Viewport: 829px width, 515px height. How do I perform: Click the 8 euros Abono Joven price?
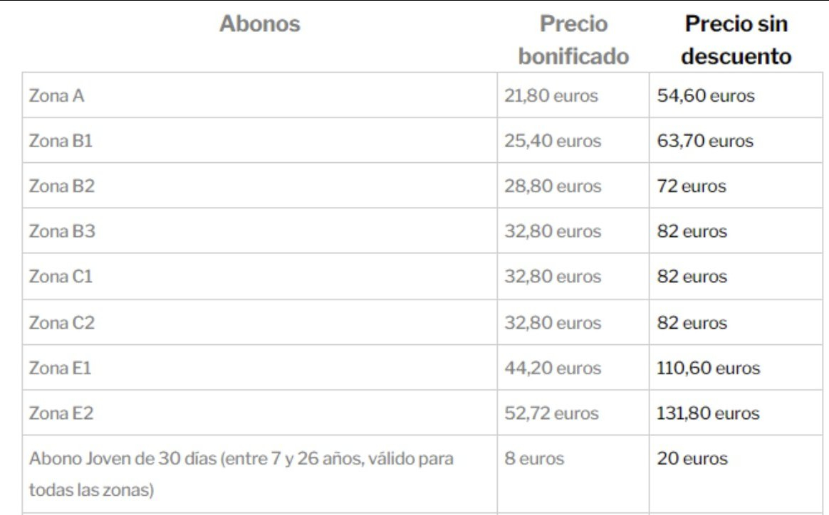pos(534,459)
